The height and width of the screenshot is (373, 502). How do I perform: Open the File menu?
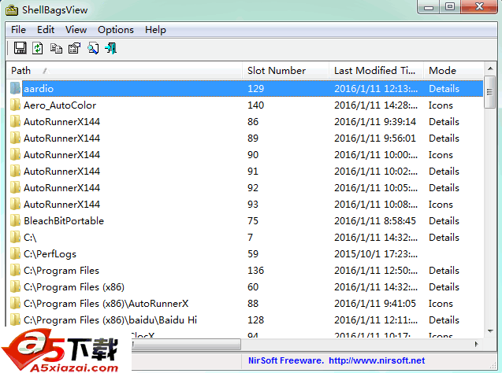click(18, 30)
